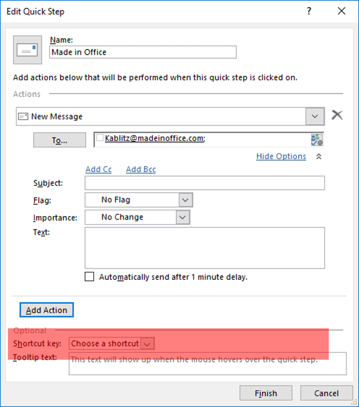Click the Add Bcc link

click(140, 169)
